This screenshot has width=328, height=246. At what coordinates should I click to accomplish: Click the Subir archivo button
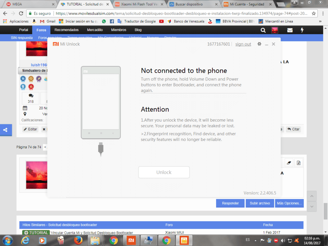pos(259,203)
